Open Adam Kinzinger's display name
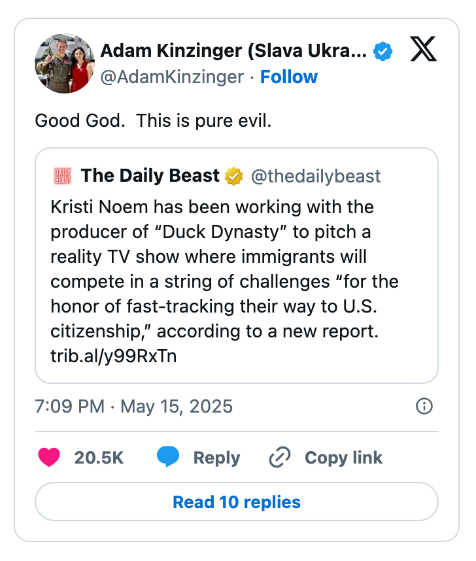Viewport: 476px width, 561px height. pos(233,50)
